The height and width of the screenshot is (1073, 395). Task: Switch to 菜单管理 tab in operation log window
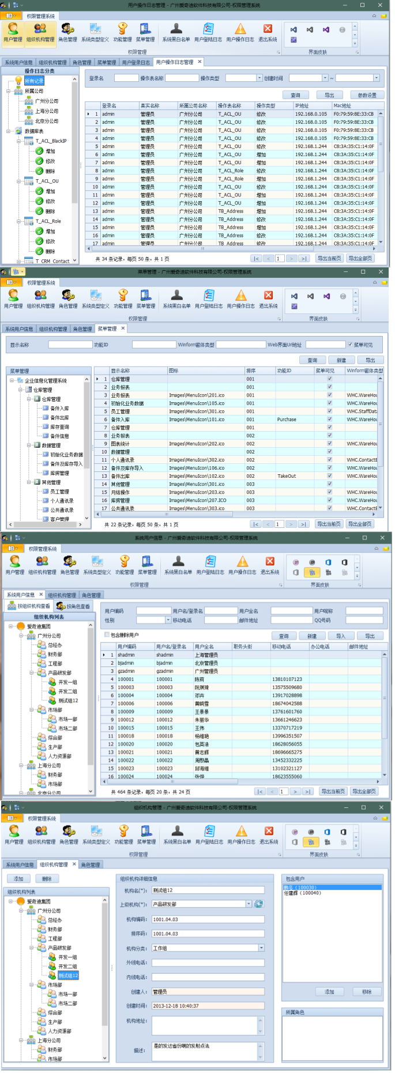[106, 62]
